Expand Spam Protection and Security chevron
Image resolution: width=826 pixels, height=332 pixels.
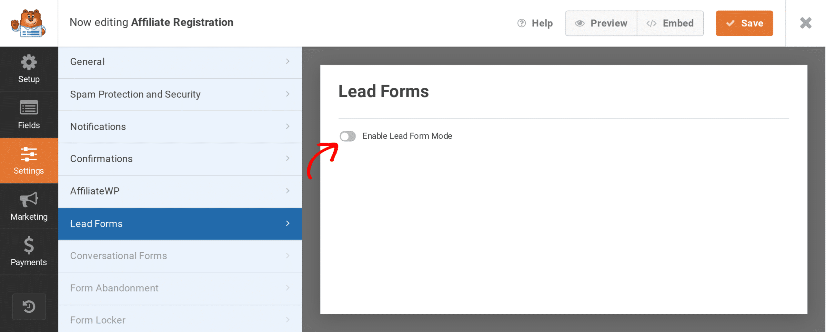point(287,94)
